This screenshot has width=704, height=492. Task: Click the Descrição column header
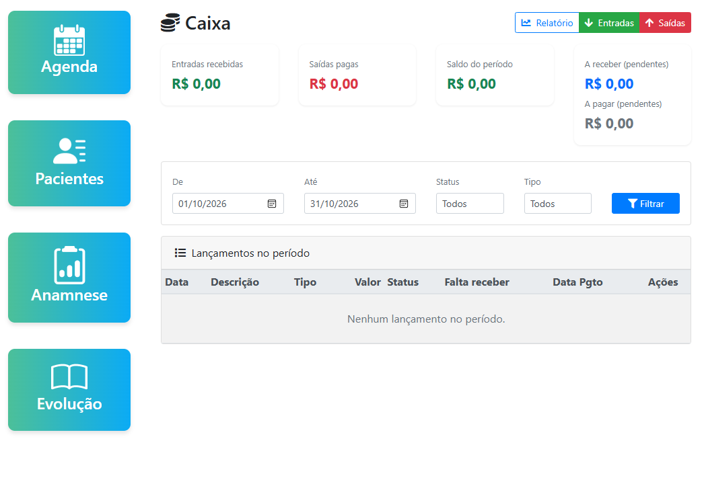tap(235, 282)
